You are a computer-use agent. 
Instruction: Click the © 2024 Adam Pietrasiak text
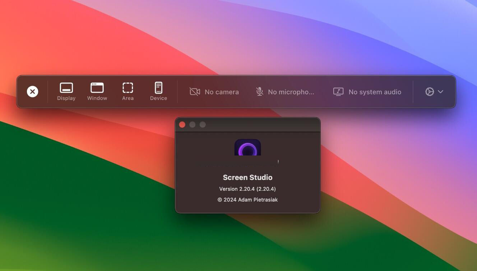(247, 200)
